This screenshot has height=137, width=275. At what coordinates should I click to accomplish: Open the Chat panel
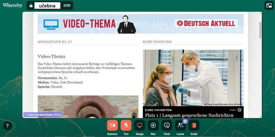pyautogui.click(x=167, y=125)
